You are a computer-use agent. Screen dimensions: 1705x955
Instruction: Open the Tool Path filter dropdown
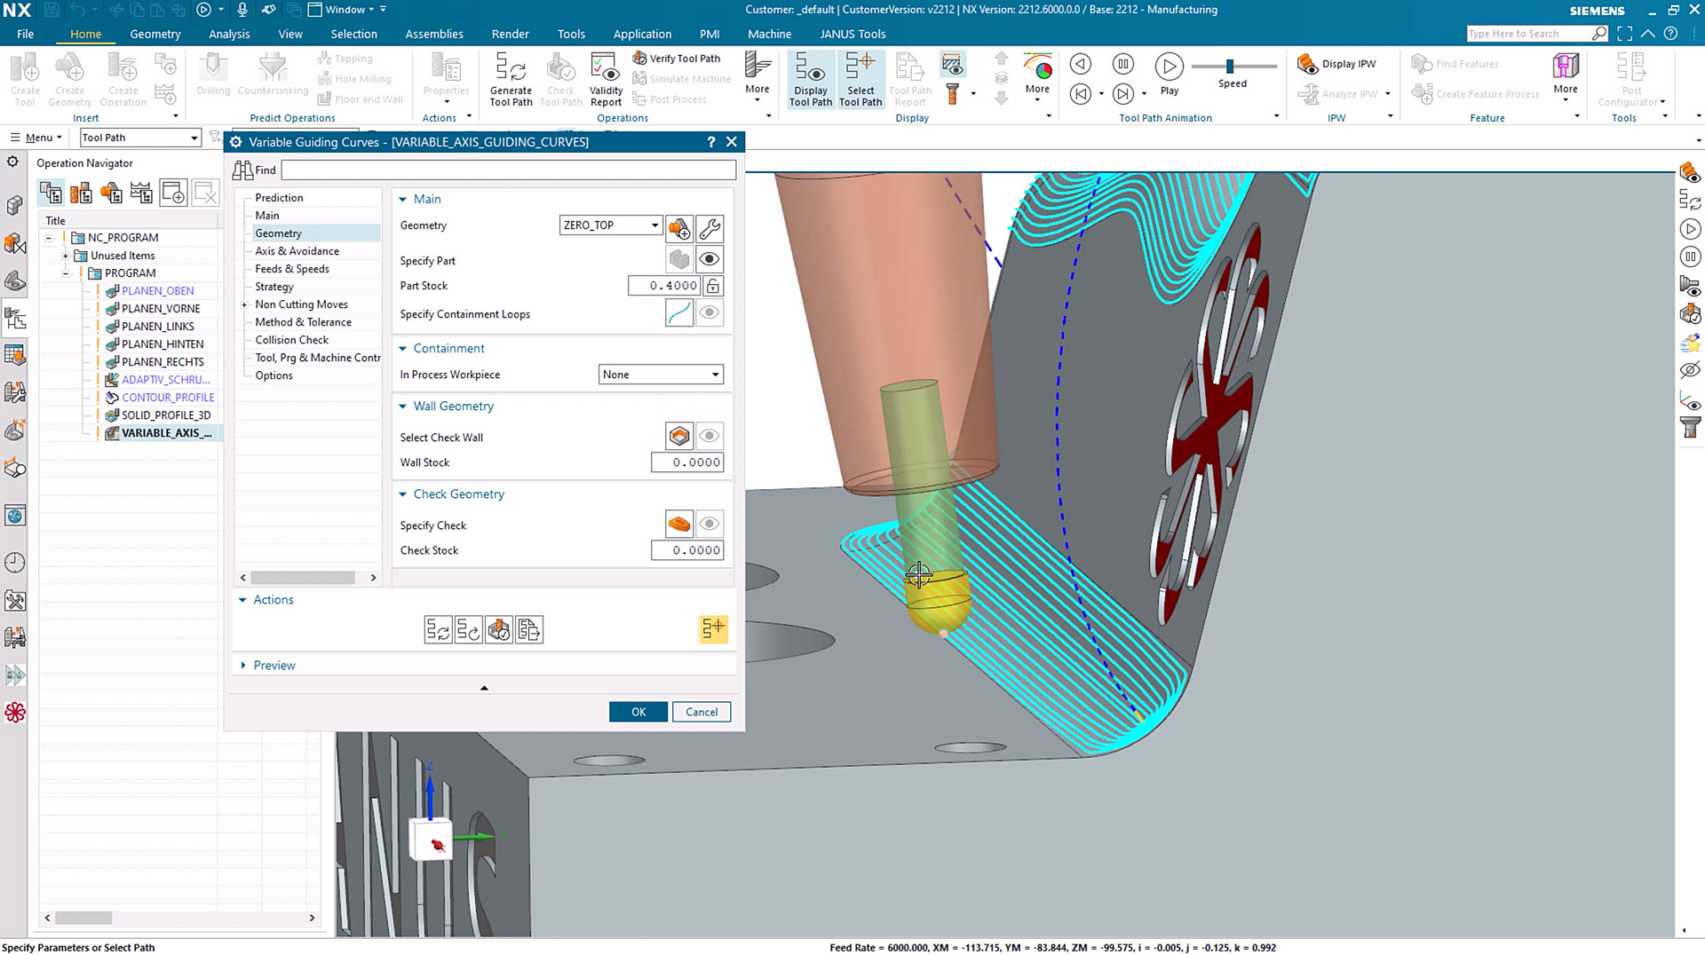click(139, 138)
